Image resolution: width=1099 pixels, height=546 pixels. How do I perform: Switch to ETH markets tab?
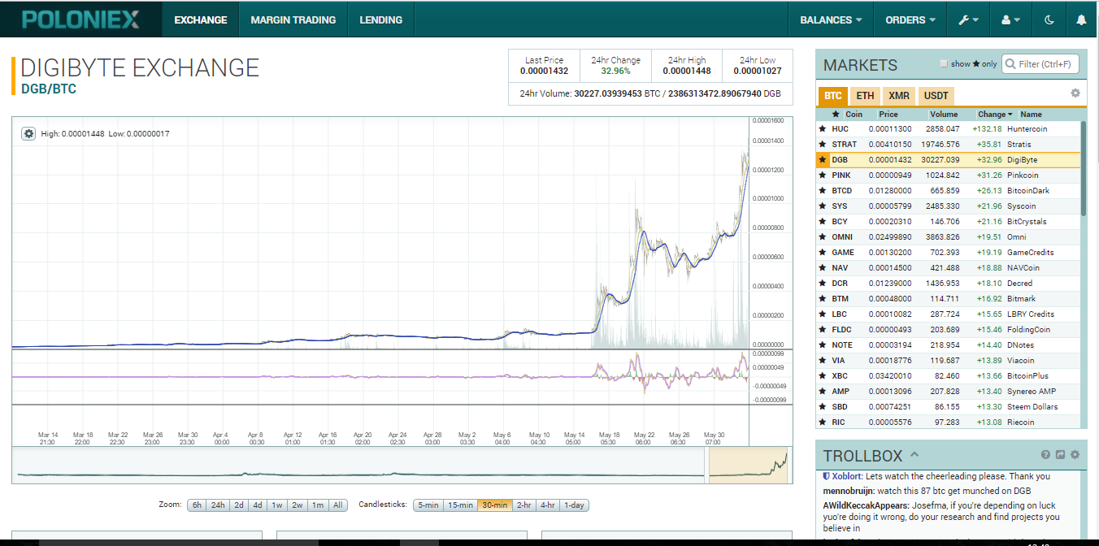coord(865,96)
